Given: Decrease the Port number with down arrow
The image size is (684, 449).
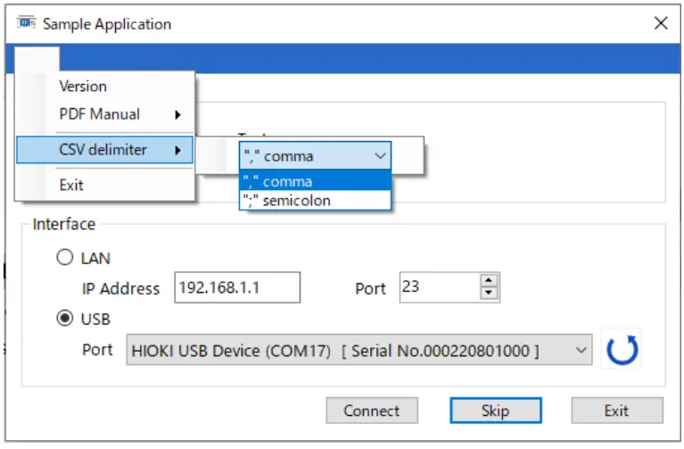Looking at the screenshot, I should point(489,294).
